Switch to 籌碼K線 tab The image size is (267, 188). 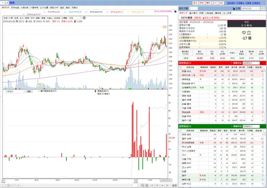pyautogui.click(x=5, y=8)
